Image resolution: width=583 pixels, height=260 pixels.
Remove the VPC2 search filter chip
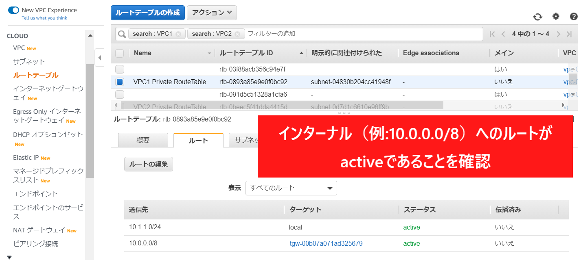(x=237, y=34)
